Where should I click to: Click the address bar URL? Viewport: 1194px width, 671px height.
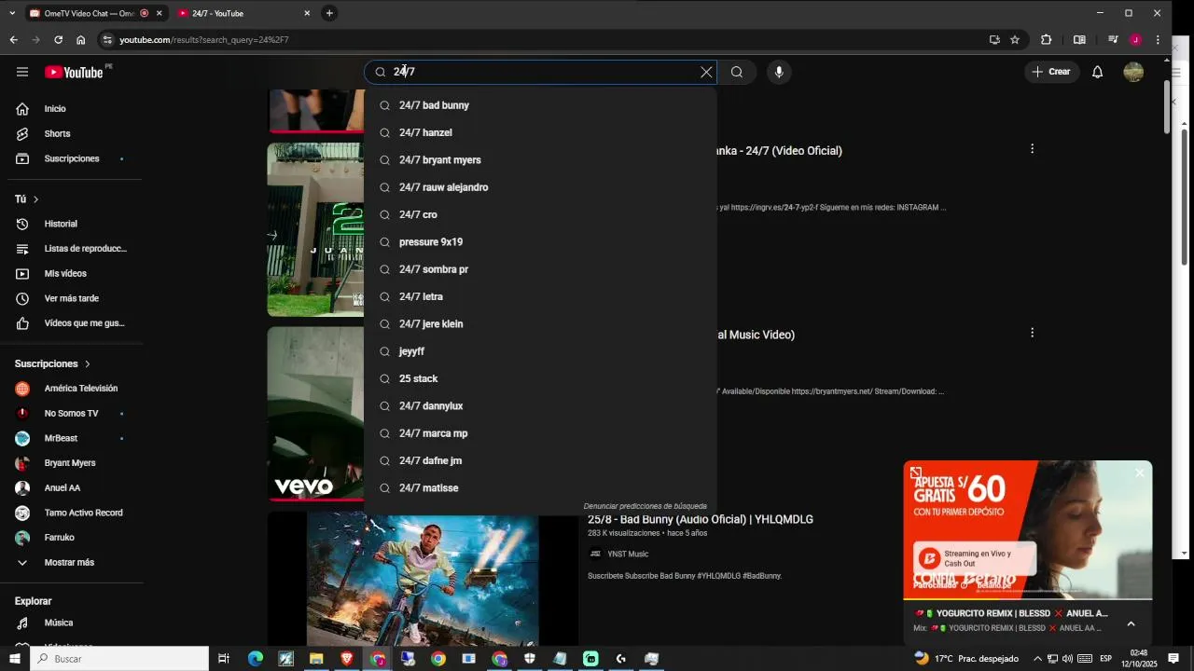tap(203, 40)
